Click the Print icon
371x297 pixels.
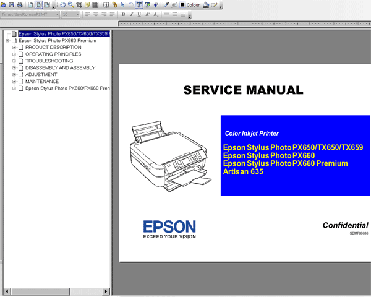[20, 5]
